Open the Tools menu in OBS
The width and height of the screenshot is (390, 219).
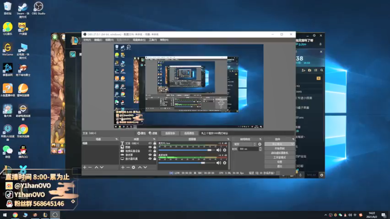153,40
